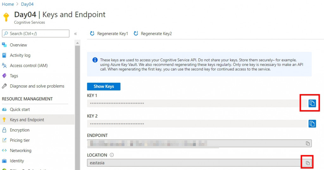The image size is (324, 170).
Task: Copy the LOCATION value eastasia
Action: [308, 163]
